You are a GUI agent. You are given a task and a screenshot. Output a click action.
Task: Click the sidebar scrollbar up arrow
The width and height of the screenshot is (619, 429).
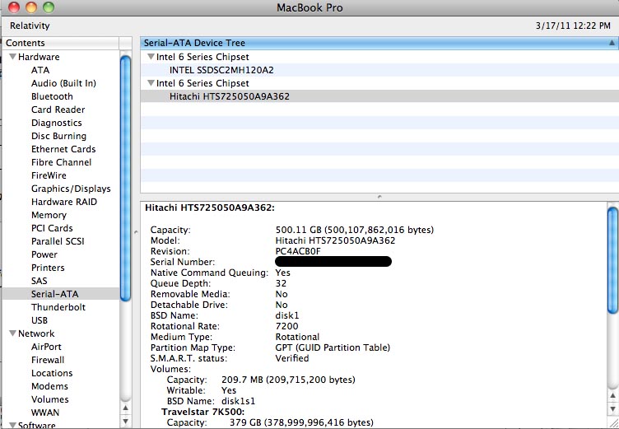coord(125,408)
